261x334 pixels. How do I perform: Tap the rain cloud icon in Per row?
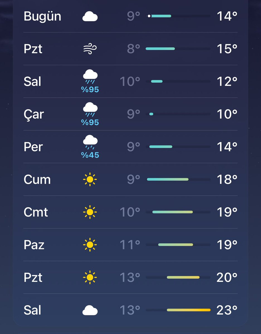click(x=90, y=142)
